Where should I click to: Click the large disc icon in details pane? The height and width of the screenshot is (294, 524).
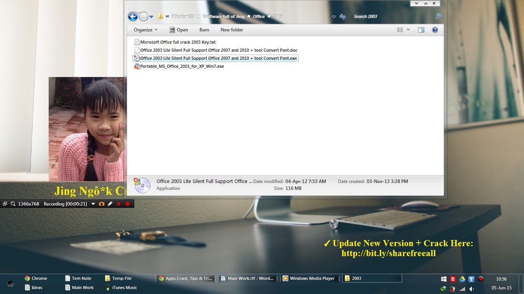pyautogui.click(x=142, y=185)
